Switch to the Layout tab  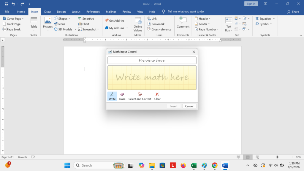pos(76,12)
